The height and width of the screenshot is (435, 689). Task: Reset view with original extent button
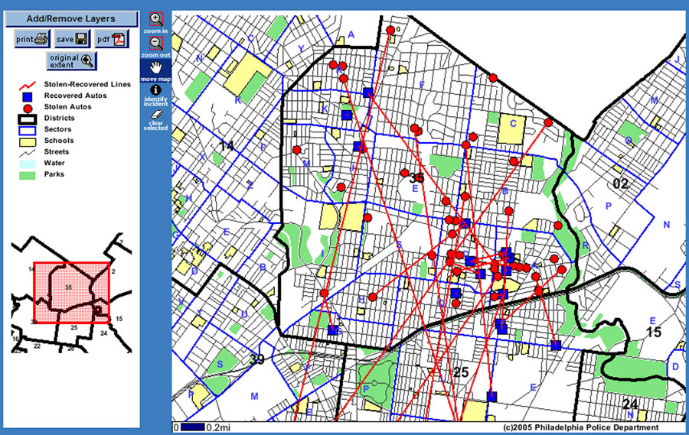coord(71,61)
